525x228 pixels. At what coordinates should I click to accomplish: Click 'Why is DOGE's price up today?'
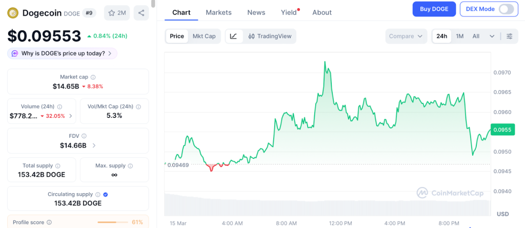[x=63, y=53]
